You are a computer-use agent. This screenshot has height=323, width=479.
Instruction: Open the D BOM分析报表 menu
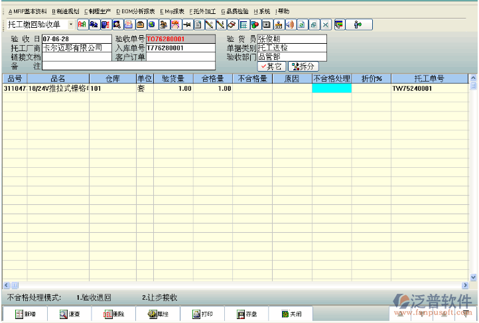tap(135, 11)
